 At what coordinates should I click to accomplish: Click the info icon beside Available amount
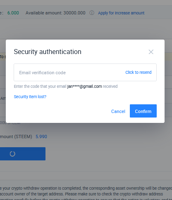coord(92,13)
